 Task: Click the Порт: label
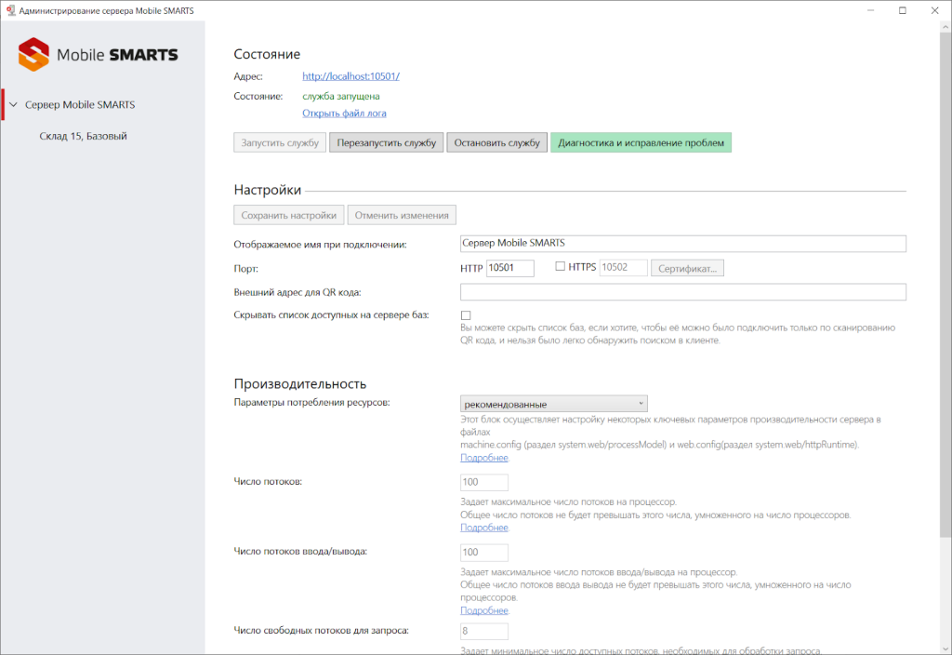coord(245,269)
